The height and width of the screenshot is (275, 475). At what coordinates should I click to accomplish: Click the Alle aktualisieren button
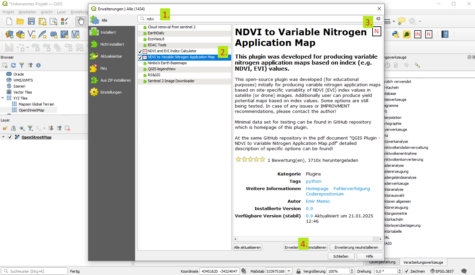tap(248, 247)
